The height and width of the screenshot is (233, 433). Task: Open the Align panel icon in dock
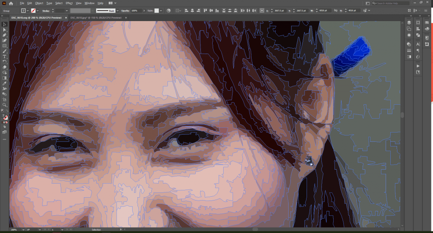click(x=418, y=29)
